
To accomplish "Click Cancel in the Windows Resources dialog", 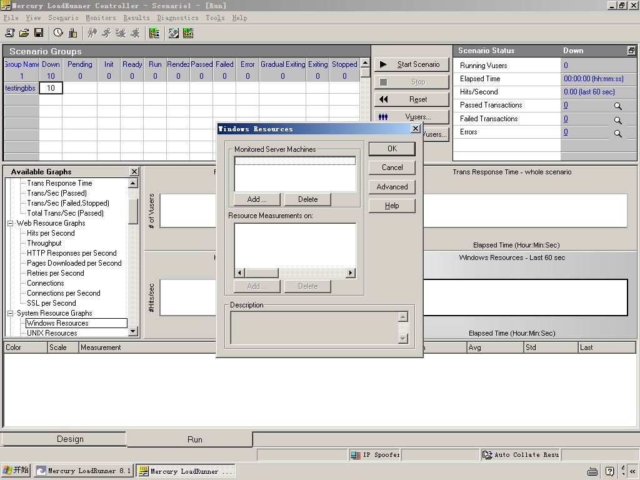I will [392, 167].
